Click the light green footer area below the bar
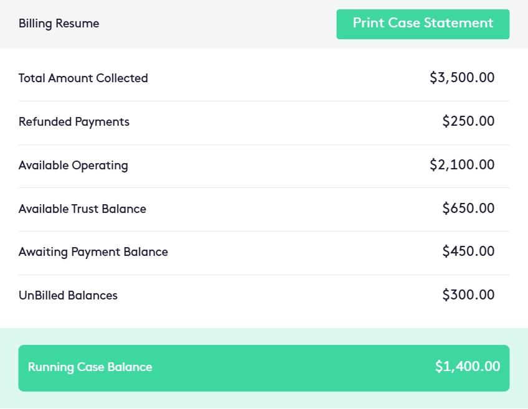This screenshot has height=409, width=528. (x=264, y=400)
